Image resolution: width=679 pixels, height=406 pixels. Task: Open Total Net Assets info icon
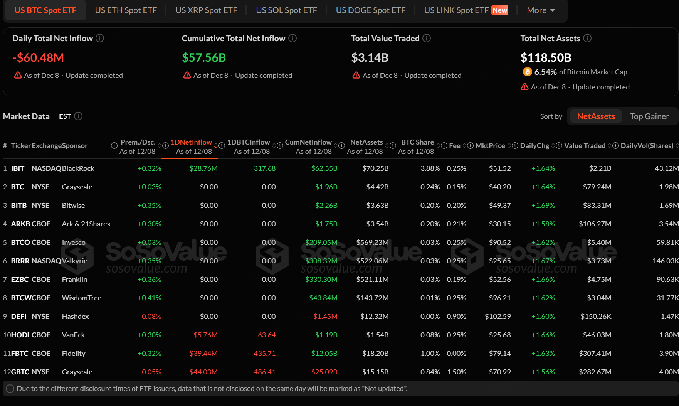click(587, 38)
